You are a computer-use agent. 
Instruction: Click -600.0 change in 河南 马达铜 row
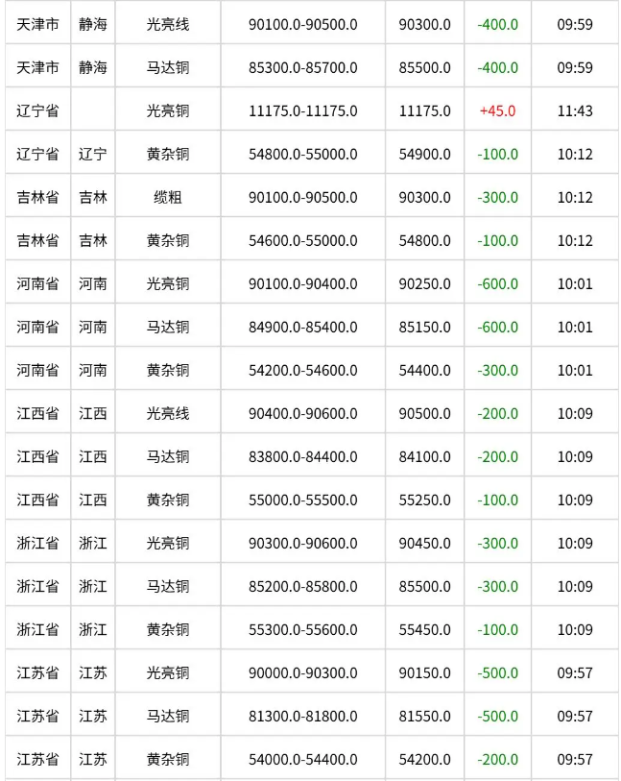click(x=497, y=328)
